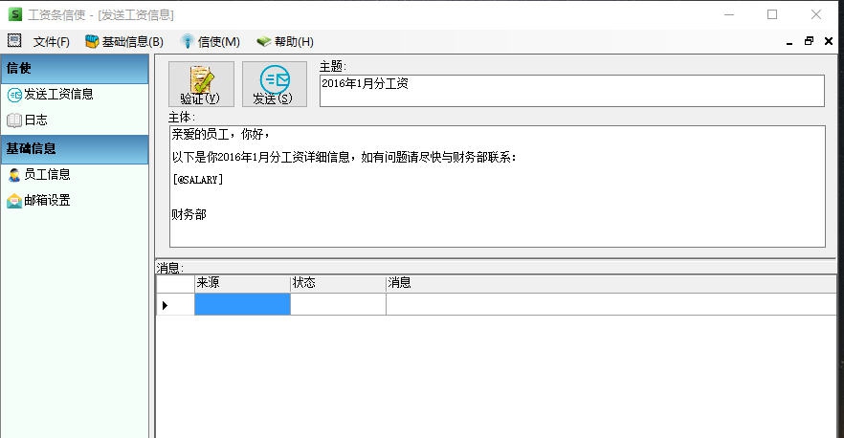Click the highlighted blue 来源 cell
This screenshot has height=438, width=844.
(x=242, y=304)
